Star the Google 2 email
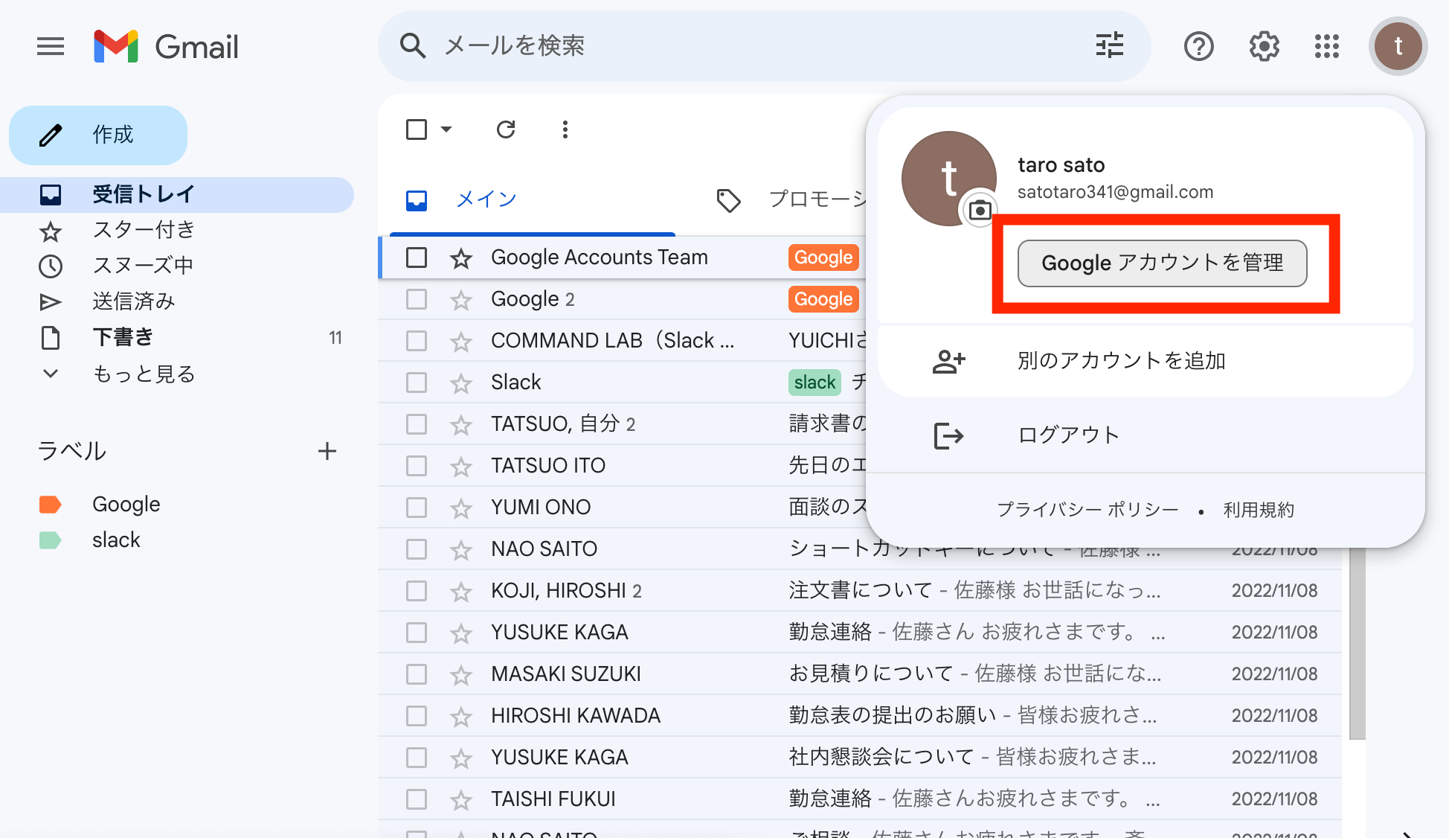This screenshot has width=1449, height=838. [x=461, y=299]
